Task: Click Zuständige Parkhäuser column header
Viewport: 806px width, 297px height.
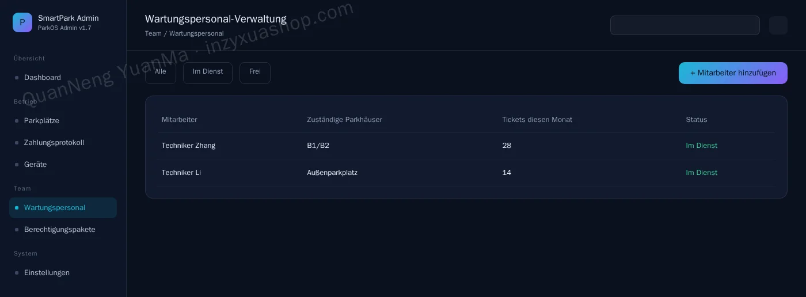Action: tap(344, 120)
